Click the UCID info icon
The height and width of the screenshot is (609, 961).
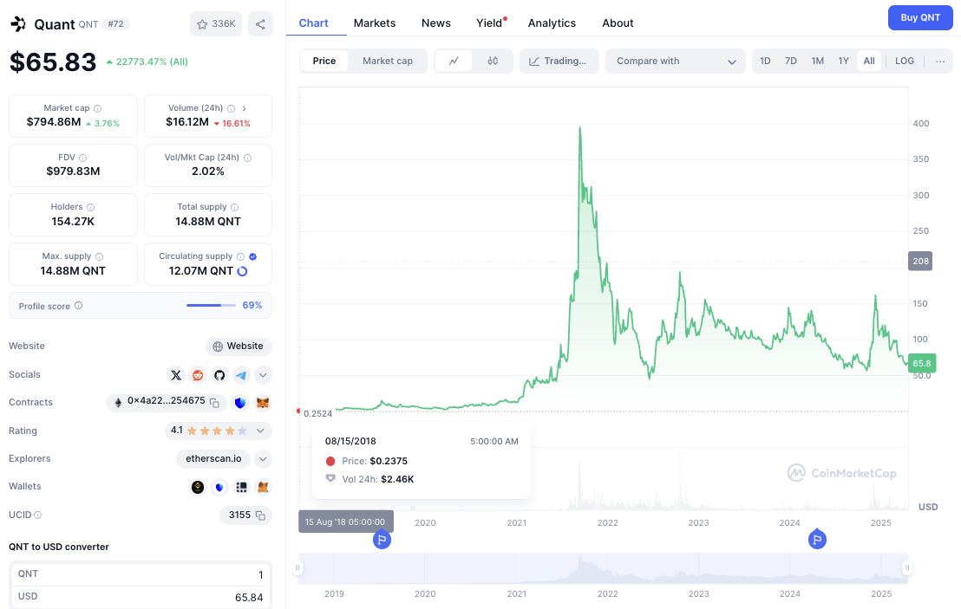pos(38,515)
